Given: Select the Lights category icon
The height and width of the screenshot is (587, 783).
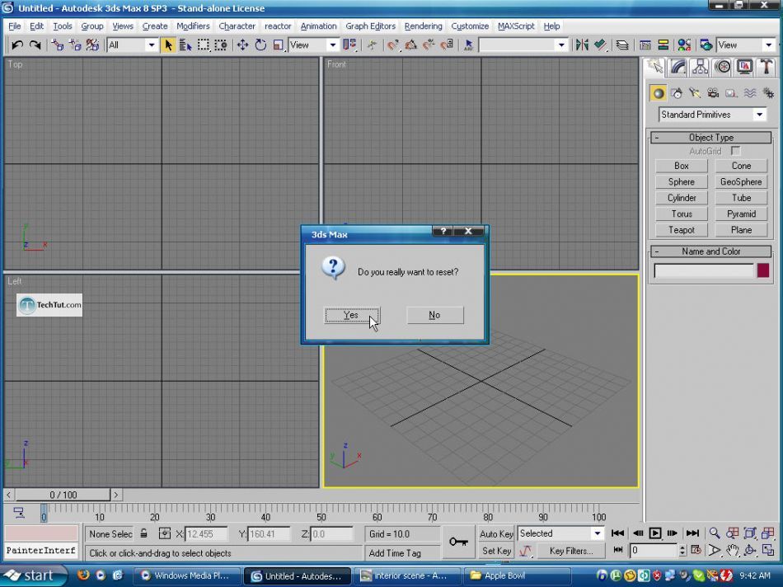Looking at the screenshot, I should click(695, 93).
